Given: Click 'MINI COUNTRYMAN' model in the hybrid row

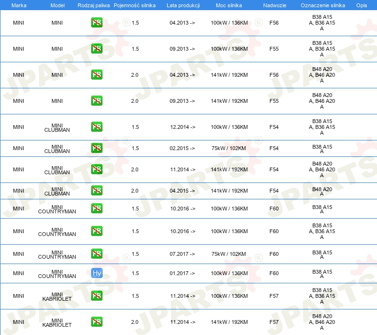Looking at the screenshot, I should point(57,274).
